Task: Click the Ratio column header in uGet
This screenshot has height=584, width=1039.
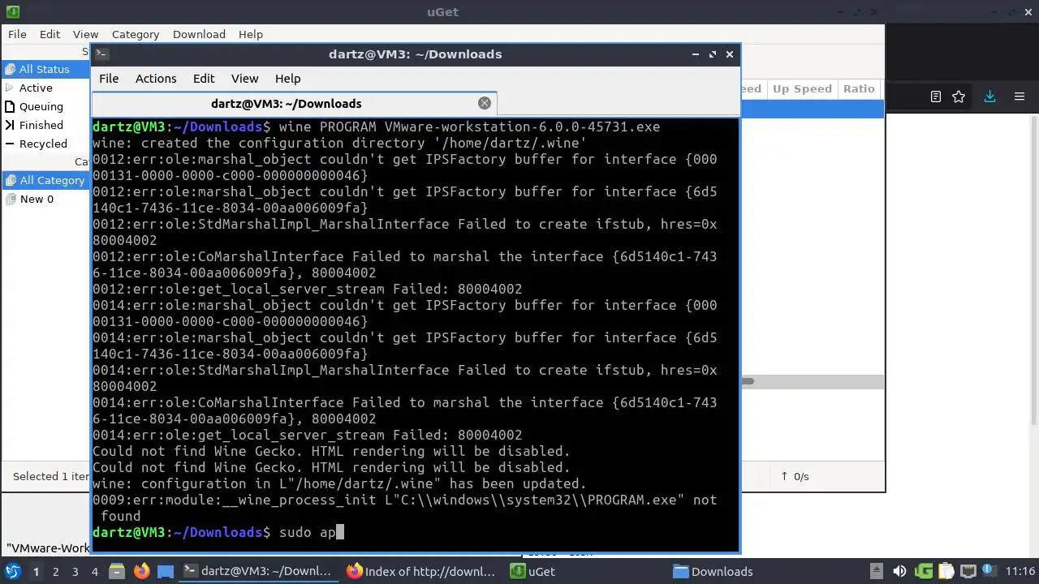Action: click(859, 88)
